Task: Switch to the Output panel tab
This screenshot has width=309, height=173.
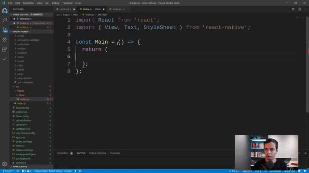Action: (81, 153)
